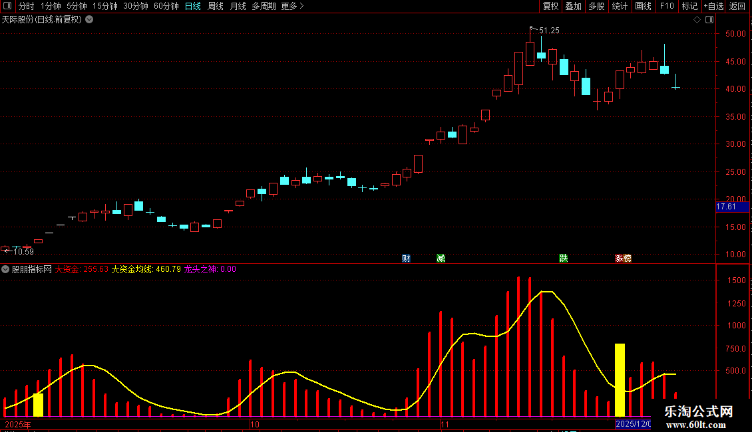
Task: Switch to 月线 monthly chart
Action: (x=238, y=6)
